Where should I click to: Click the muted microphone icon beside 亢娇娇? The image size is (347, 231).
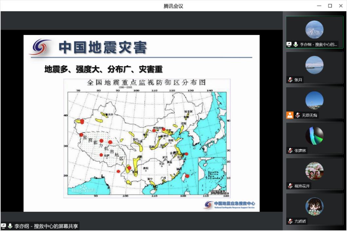click(x=290, y=221)
